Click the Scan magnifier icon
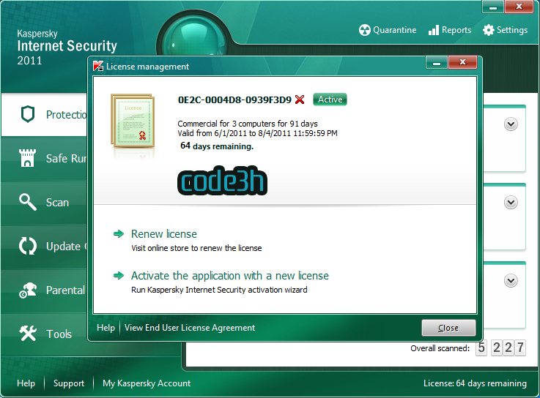Screen dimensions: 540x398 pyautogui.click(x=28, y=202)
